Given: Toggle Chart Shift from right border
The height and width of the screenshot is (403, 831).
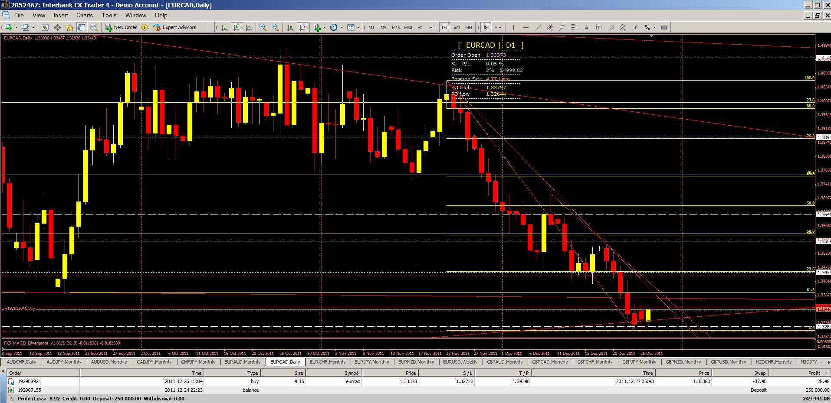Looking at the screenshot, I should [x=302, y=27].
